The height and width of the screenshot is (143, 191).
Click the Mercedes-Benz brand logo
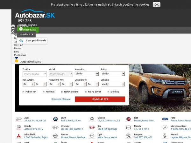[x=165, y=127]
